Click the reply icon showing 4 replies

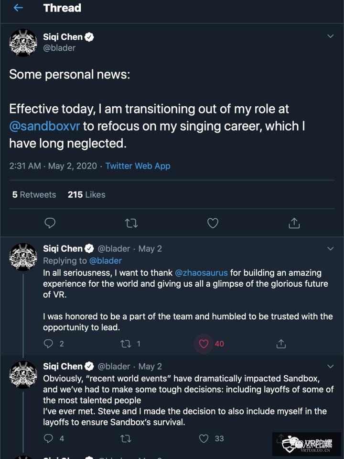click(48, 438)
